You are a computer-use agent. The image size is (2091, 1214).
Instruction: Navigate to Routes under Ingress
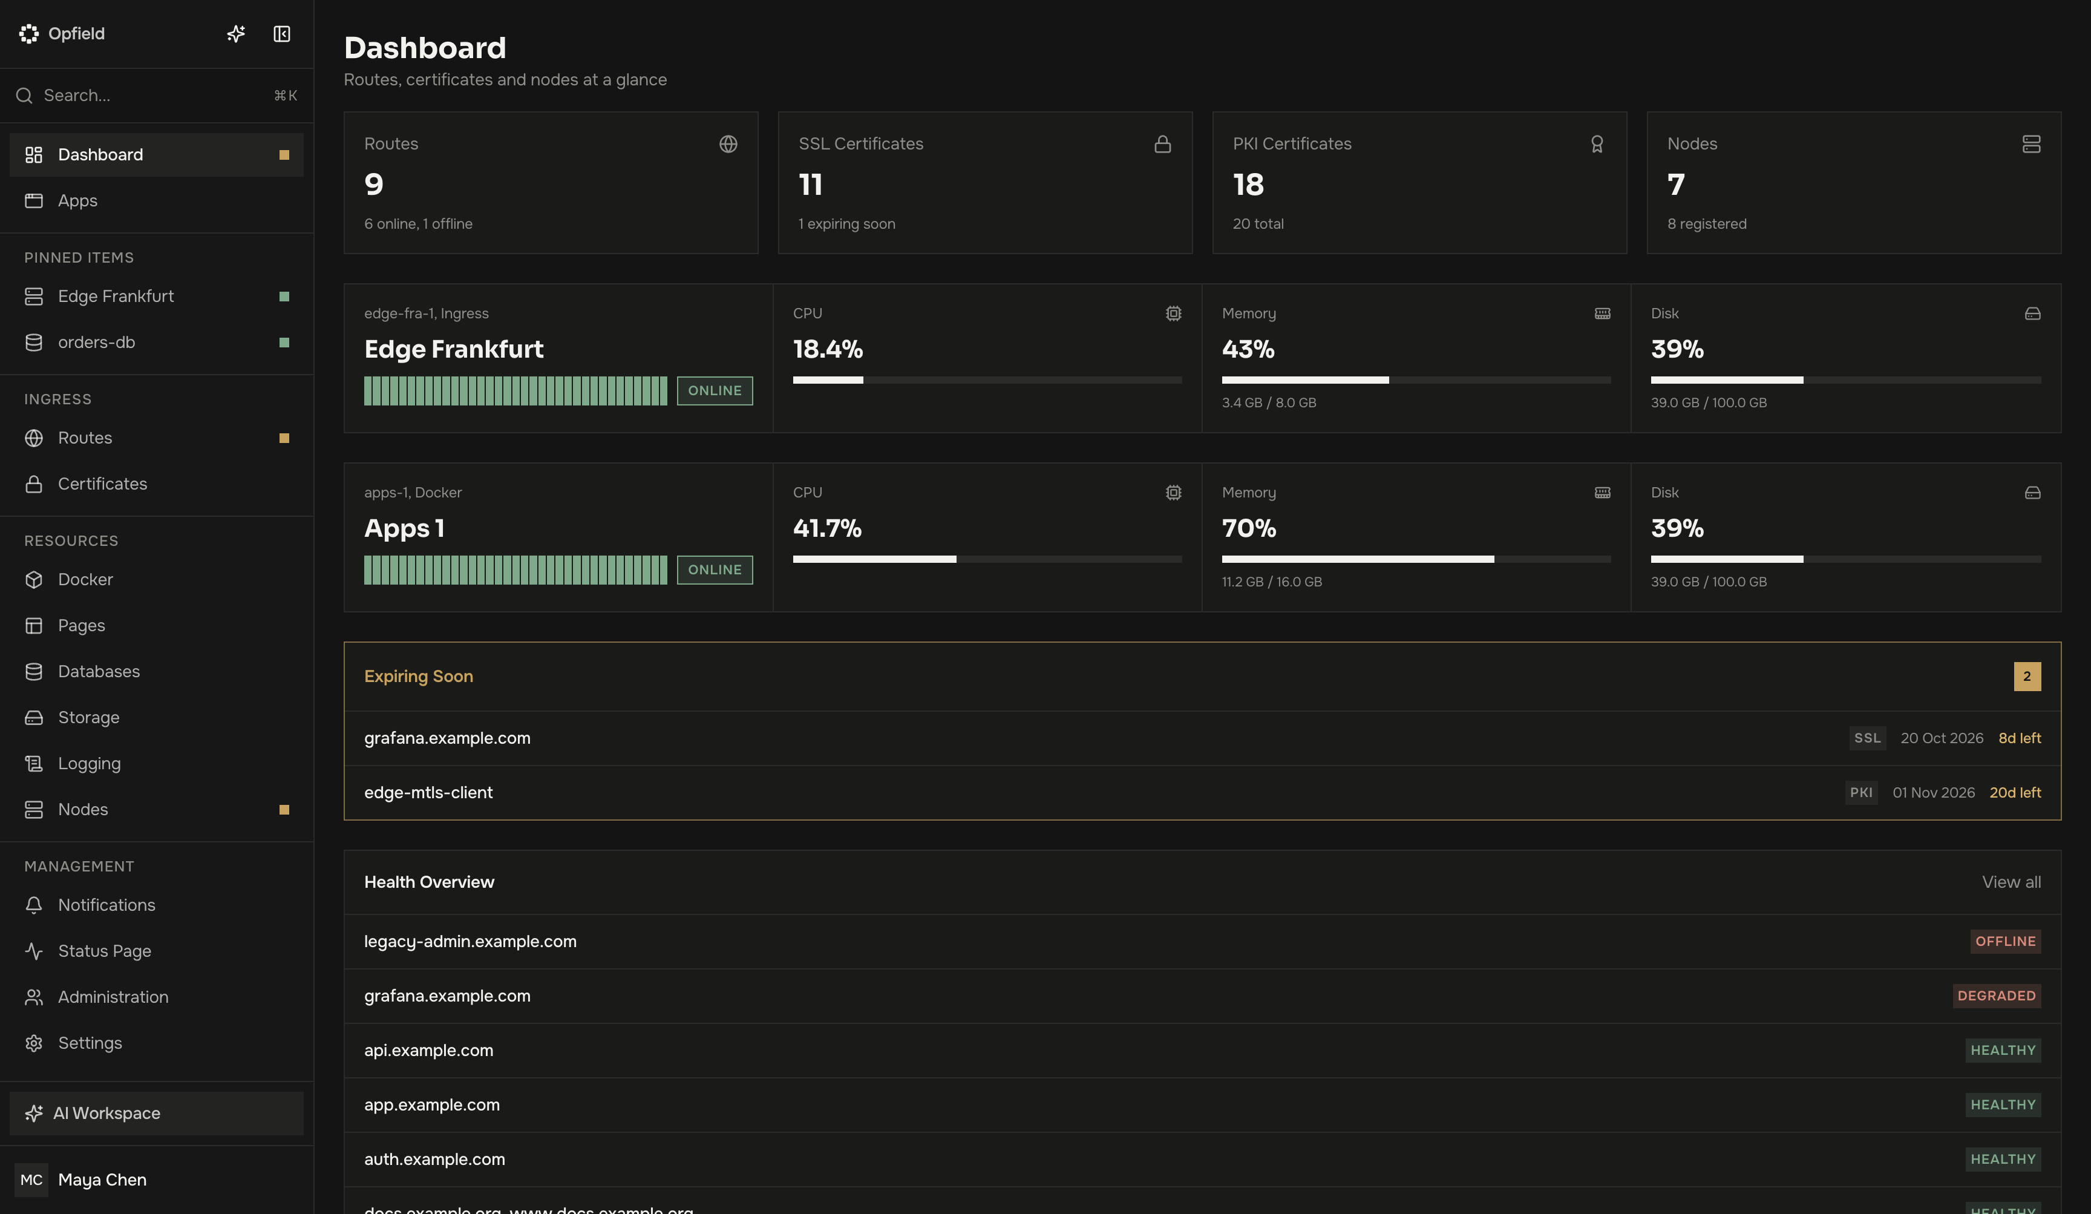[156, 438]
